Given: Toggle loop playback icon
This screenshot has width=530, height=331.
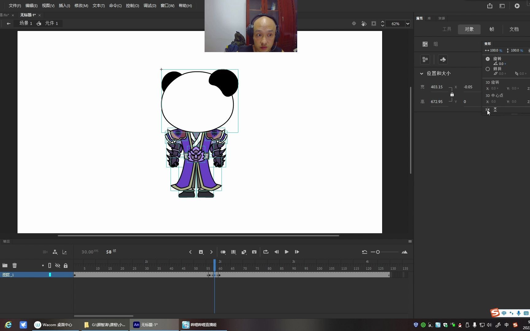Looking at the screenshot, I should pyautogui.click(x=266, y=252).
